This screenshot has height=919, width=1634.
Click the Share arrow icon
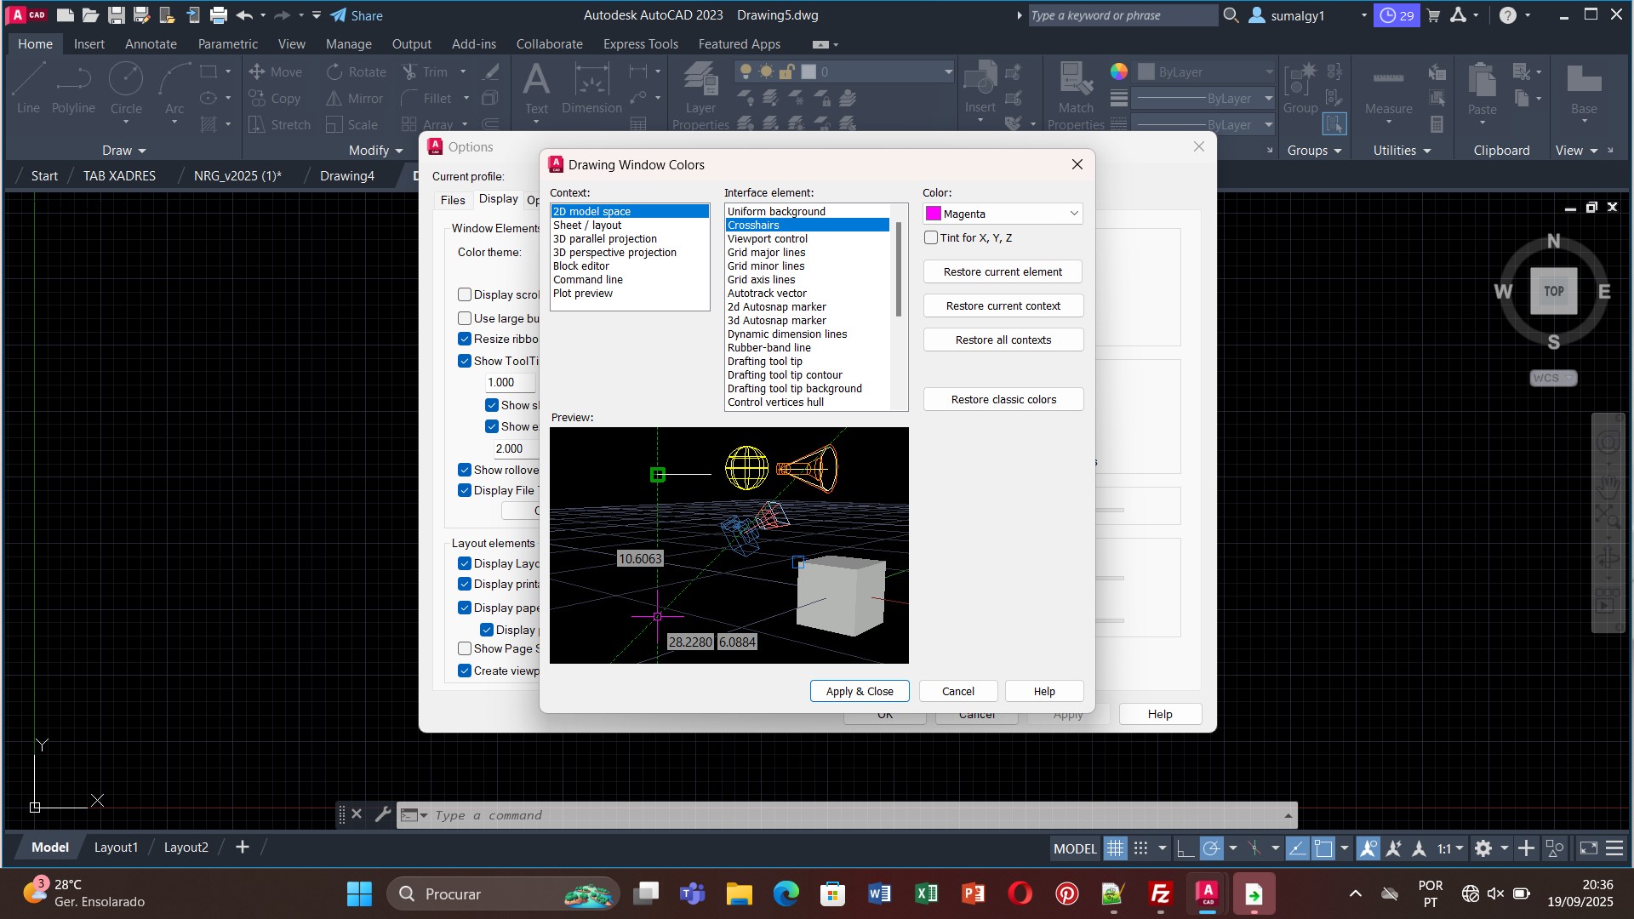coord(339,15)
